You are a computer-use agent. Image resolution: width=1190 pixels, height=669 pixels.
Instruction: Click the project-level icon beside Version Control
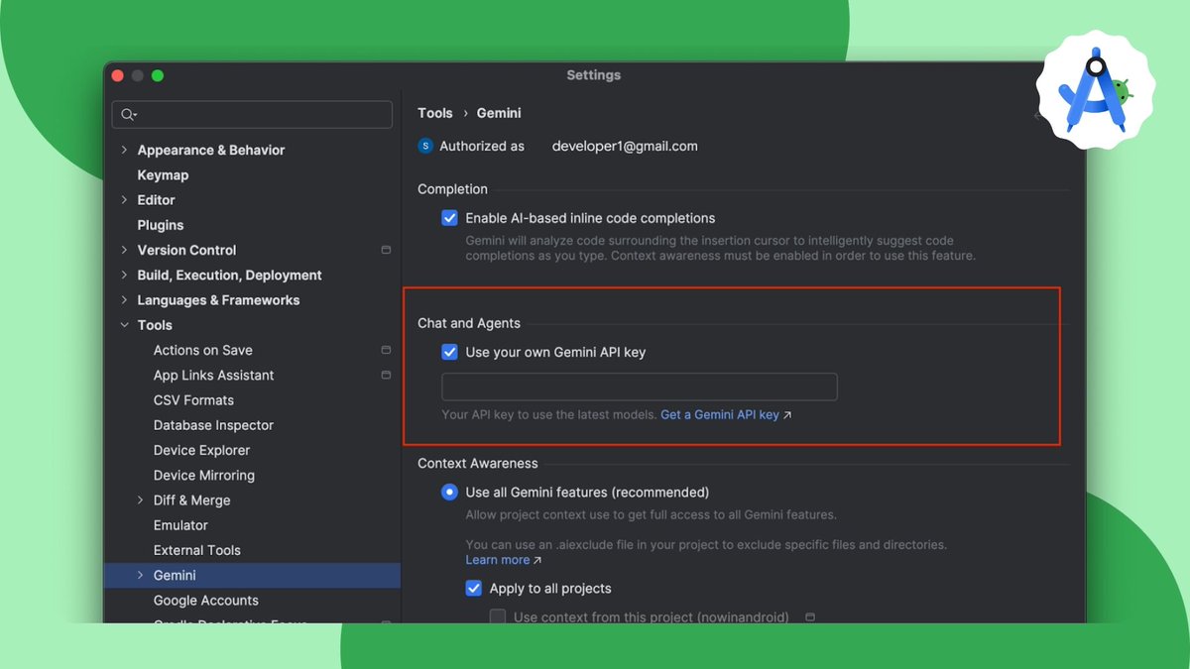[x=386, y=250]
